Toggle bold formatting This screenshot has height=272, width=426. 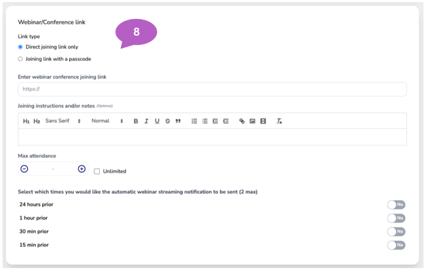pos(136,121)
